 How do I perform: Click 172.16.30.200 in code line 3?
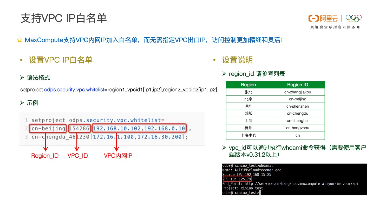coord(159,137)
